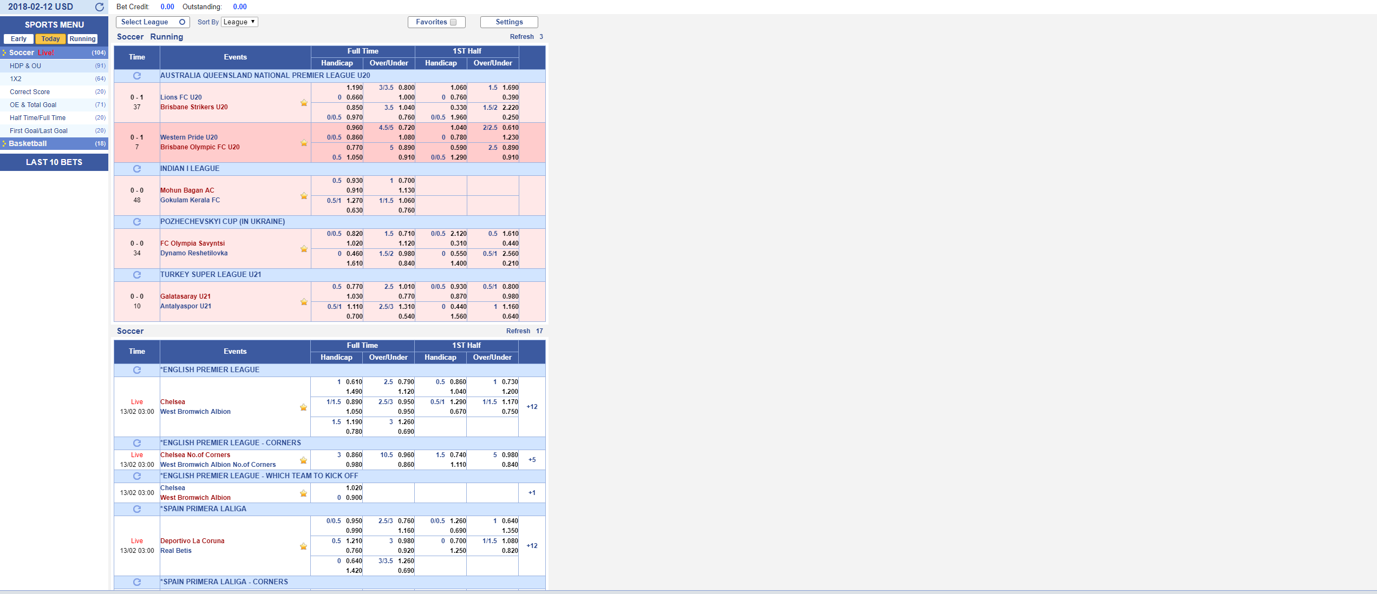This screenshot has width=1377, height=594.
Task: Refresh the Indian I League section
Action: (x=137, y=169)
